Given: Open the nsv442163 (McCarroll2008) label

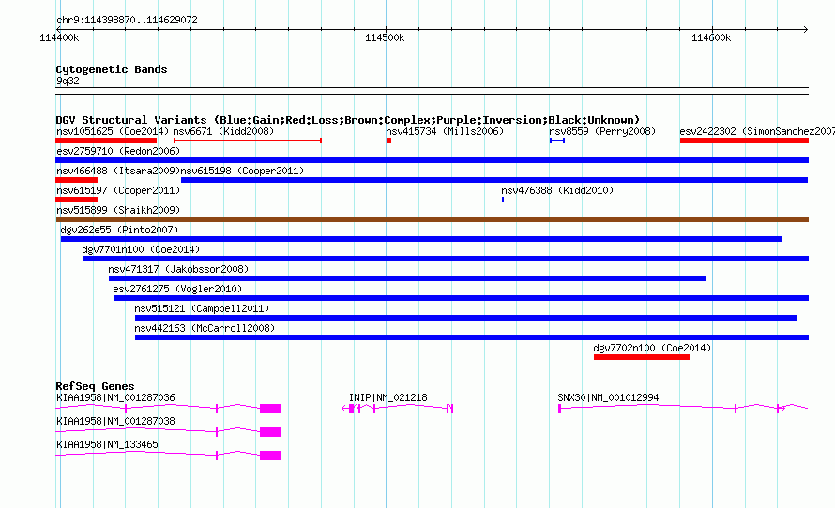Looking at the screenshot, I should pyautogui.click(x=205, y=328).
